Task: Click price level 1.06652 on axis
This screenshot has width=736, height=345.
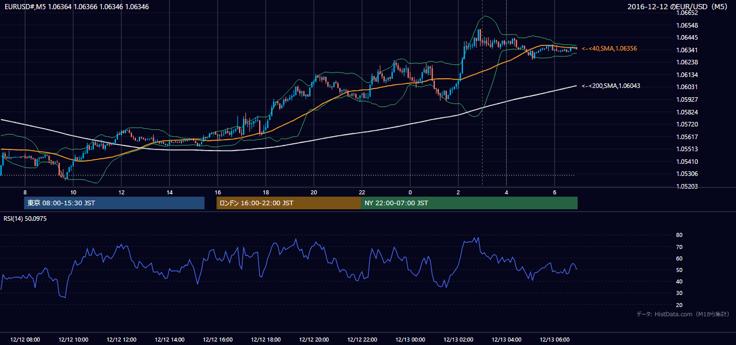Action: pyautogui.click(x=687, y=13)
